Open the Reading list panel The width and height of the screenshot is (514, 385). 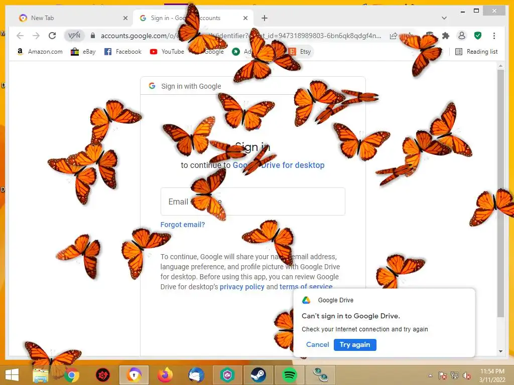point(476,52)
